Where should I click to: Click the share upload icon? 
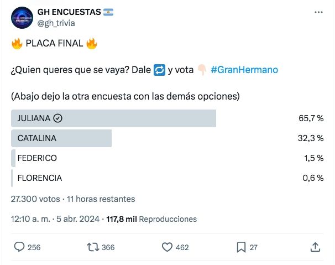315,247
